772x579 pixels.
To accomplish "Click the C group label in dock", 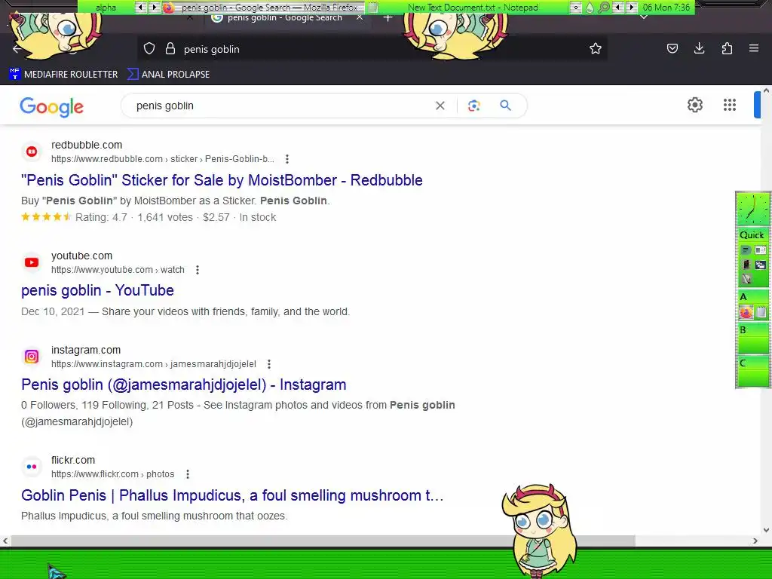I will coord(743,363).
